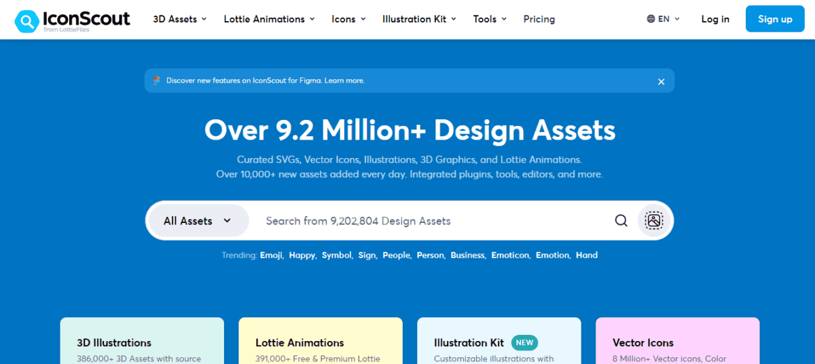The width and height of the screenshot is (815, 364).
Task: Select trending term People
Action: pos(397,256)
